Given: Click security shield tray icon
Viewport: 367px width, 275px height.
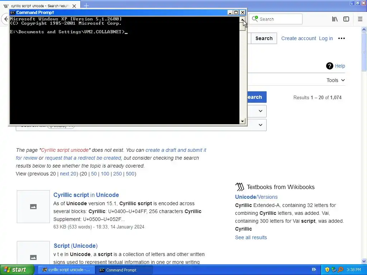Looking at the screenshot, I should pos(327,270).
